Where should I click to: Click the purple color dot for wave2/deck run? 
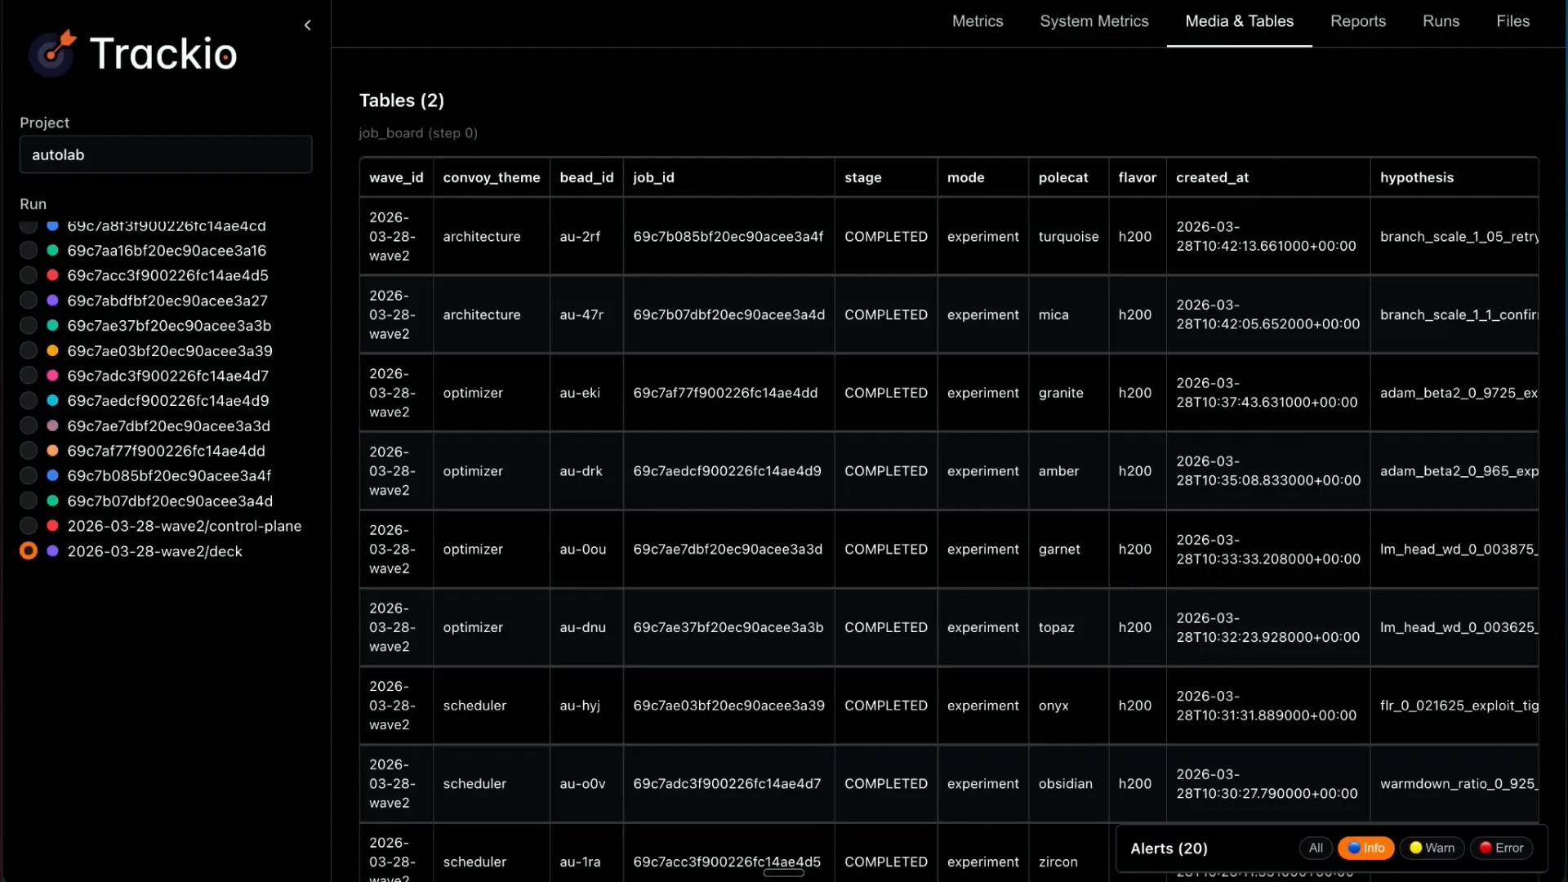click(x=52, y=551)
